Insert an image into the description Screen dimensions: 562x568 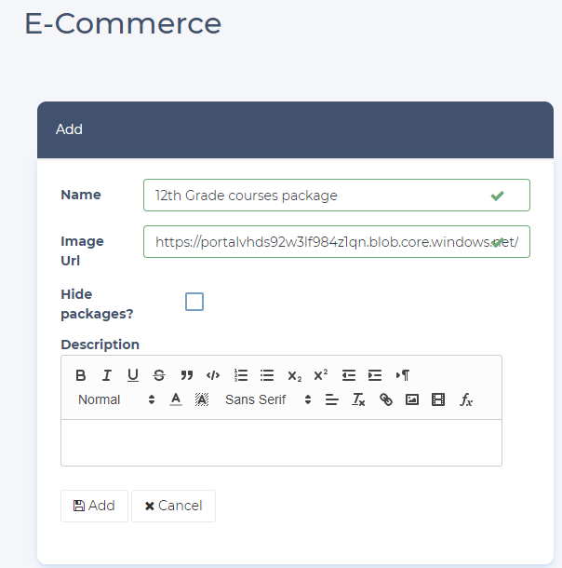pyautogui.click(x=412, y=399)
